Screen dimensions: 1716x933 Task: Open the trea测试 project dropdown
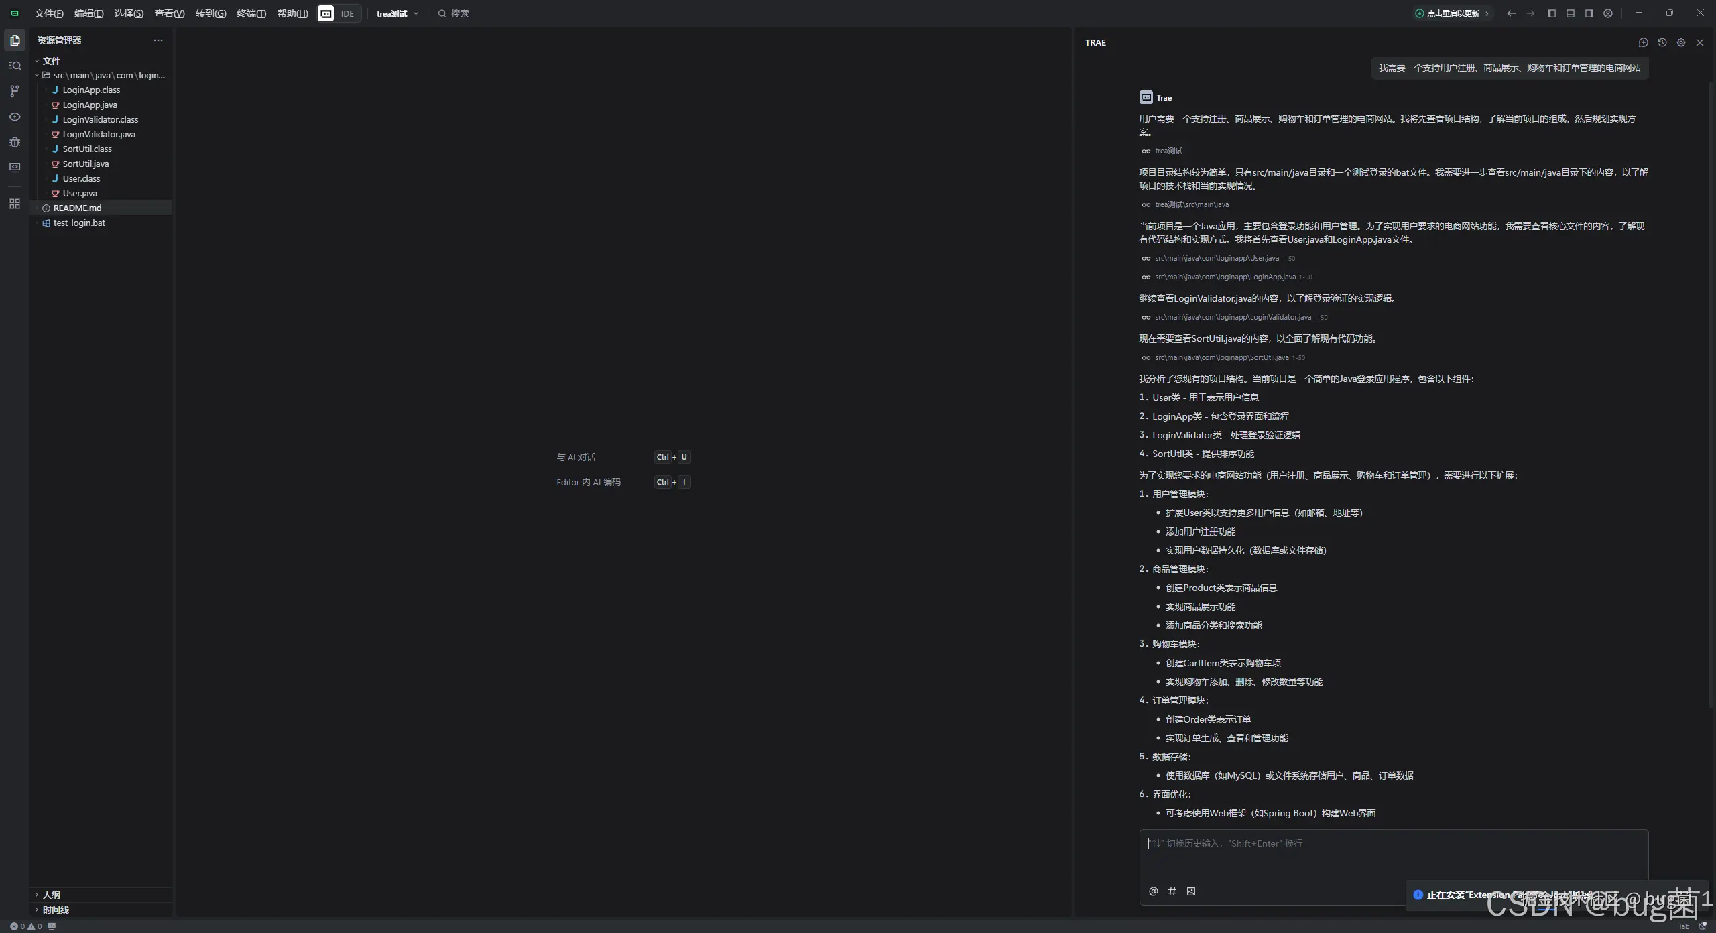[x=397, y=13]
